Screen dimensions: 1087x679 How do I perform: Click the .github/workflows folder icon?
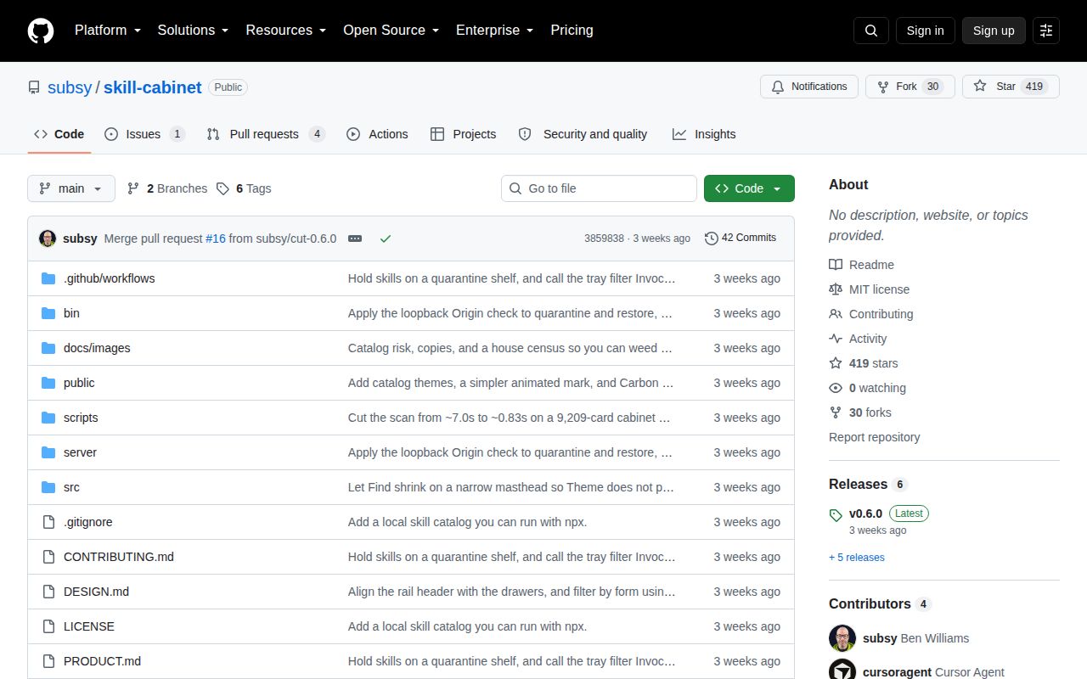[x=48, y=278]
